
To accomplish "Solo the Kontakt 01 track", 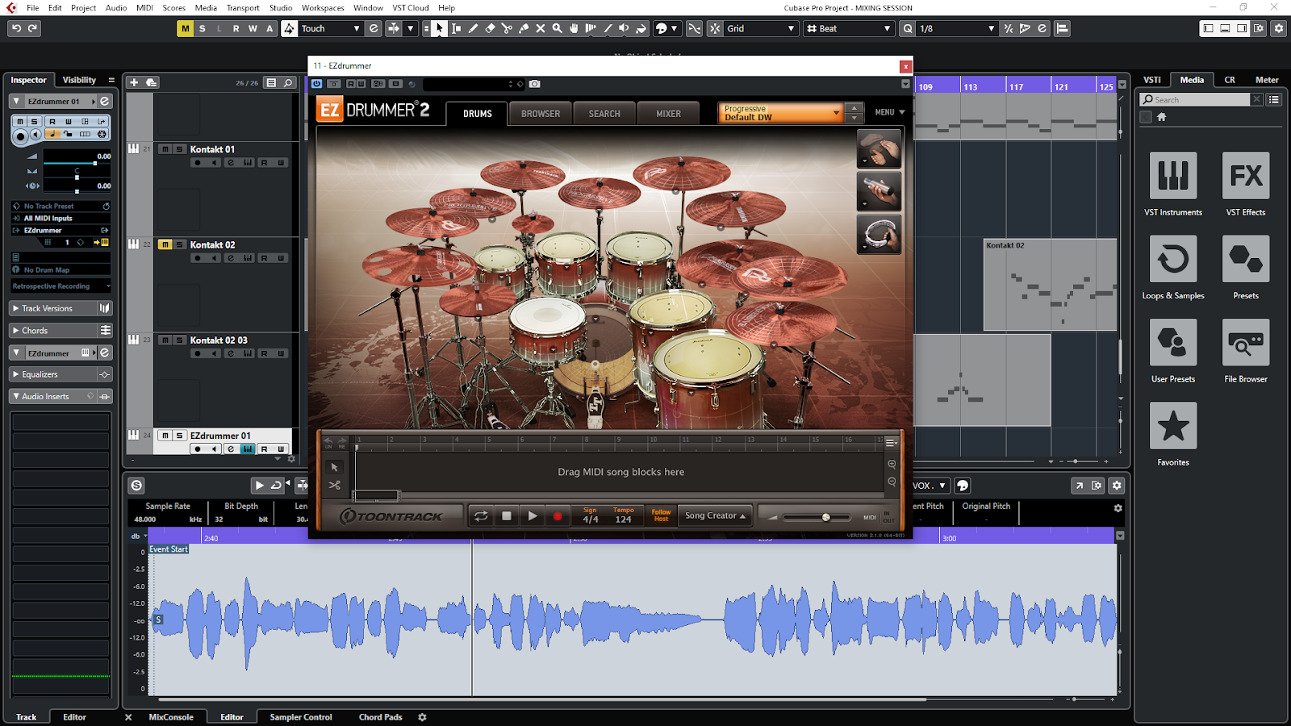I will pyautogui.click(x=180, y=149).
